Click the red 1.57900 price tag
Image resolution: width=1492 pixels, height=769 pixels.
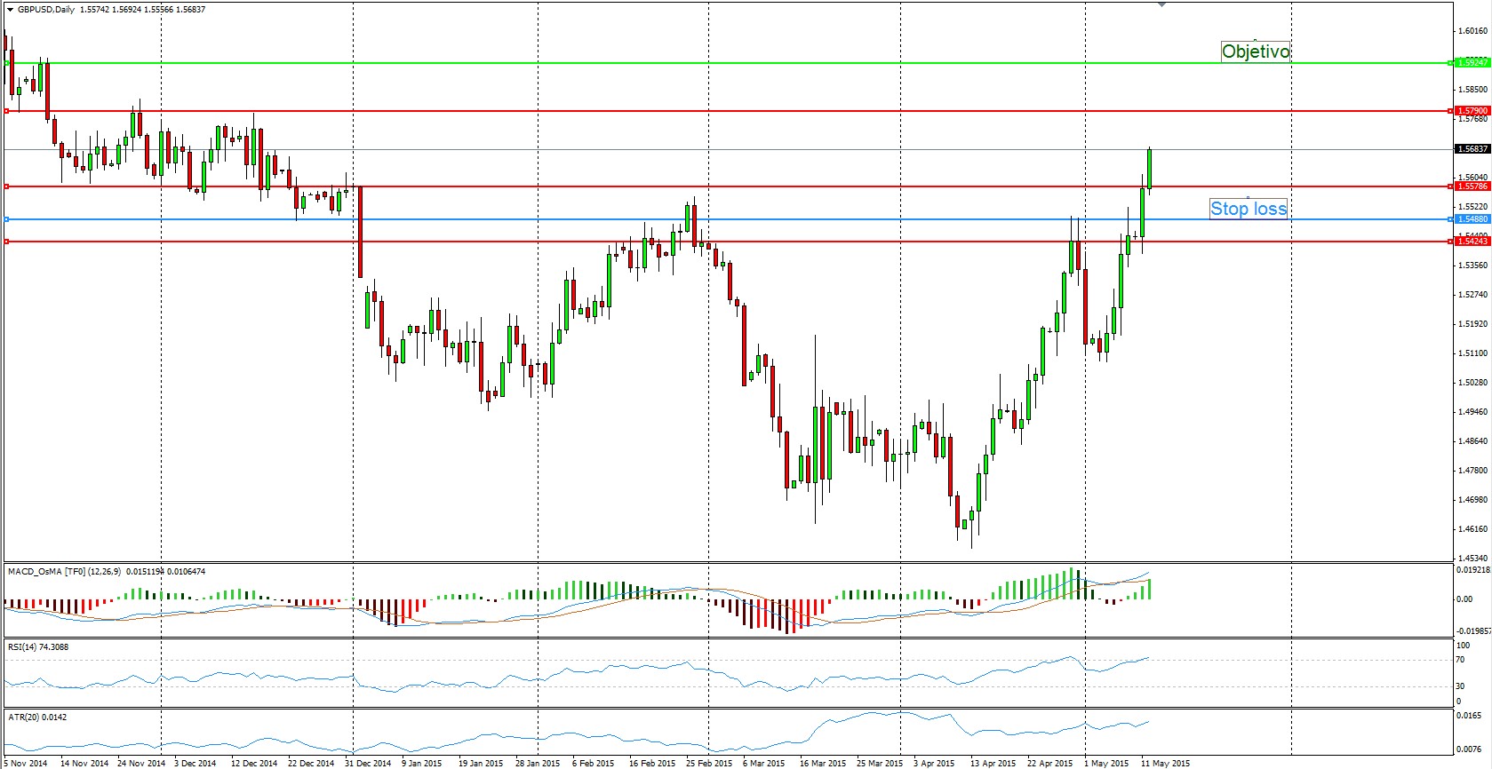click(x=1472, y=111)
